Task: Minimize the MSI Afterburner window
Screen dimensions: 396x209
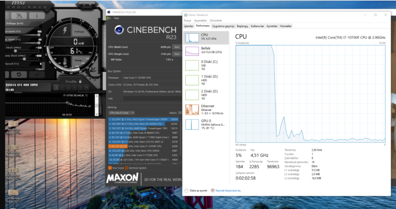Action: point(85,4)
